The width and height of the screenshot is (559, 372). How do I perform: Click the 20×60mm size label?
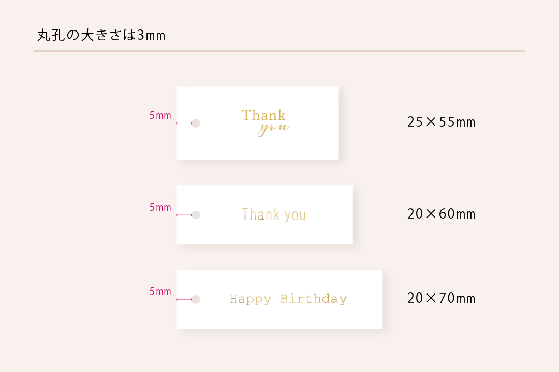(x=442, y=214)
